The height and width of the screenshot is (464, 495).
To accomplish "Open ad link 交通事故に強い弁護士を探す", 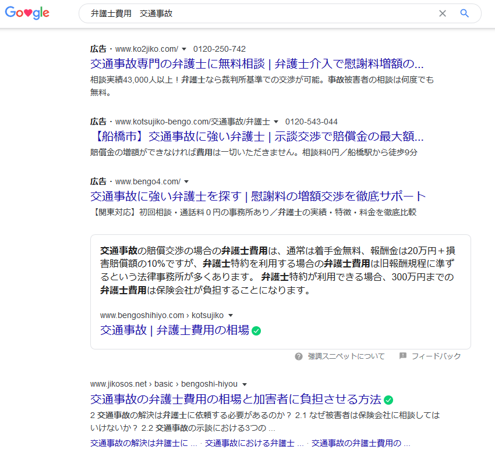I will [x=258, y=197].
